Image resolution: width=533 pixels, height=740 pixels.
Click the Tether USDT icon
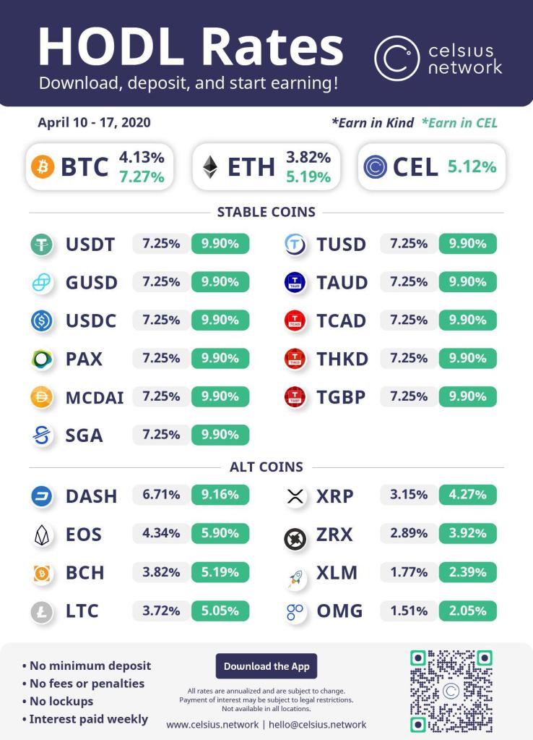tap(42, 244)
